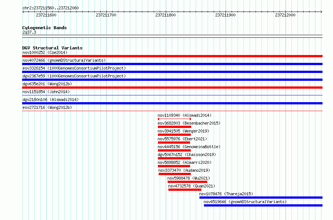333x220 pixels.
Task: Click esv3682803 (Besenbacher2015) label
Action: (189, 123)
